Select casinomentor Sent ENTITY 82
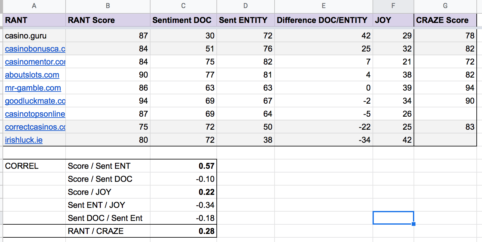 (x=246, y=62)
